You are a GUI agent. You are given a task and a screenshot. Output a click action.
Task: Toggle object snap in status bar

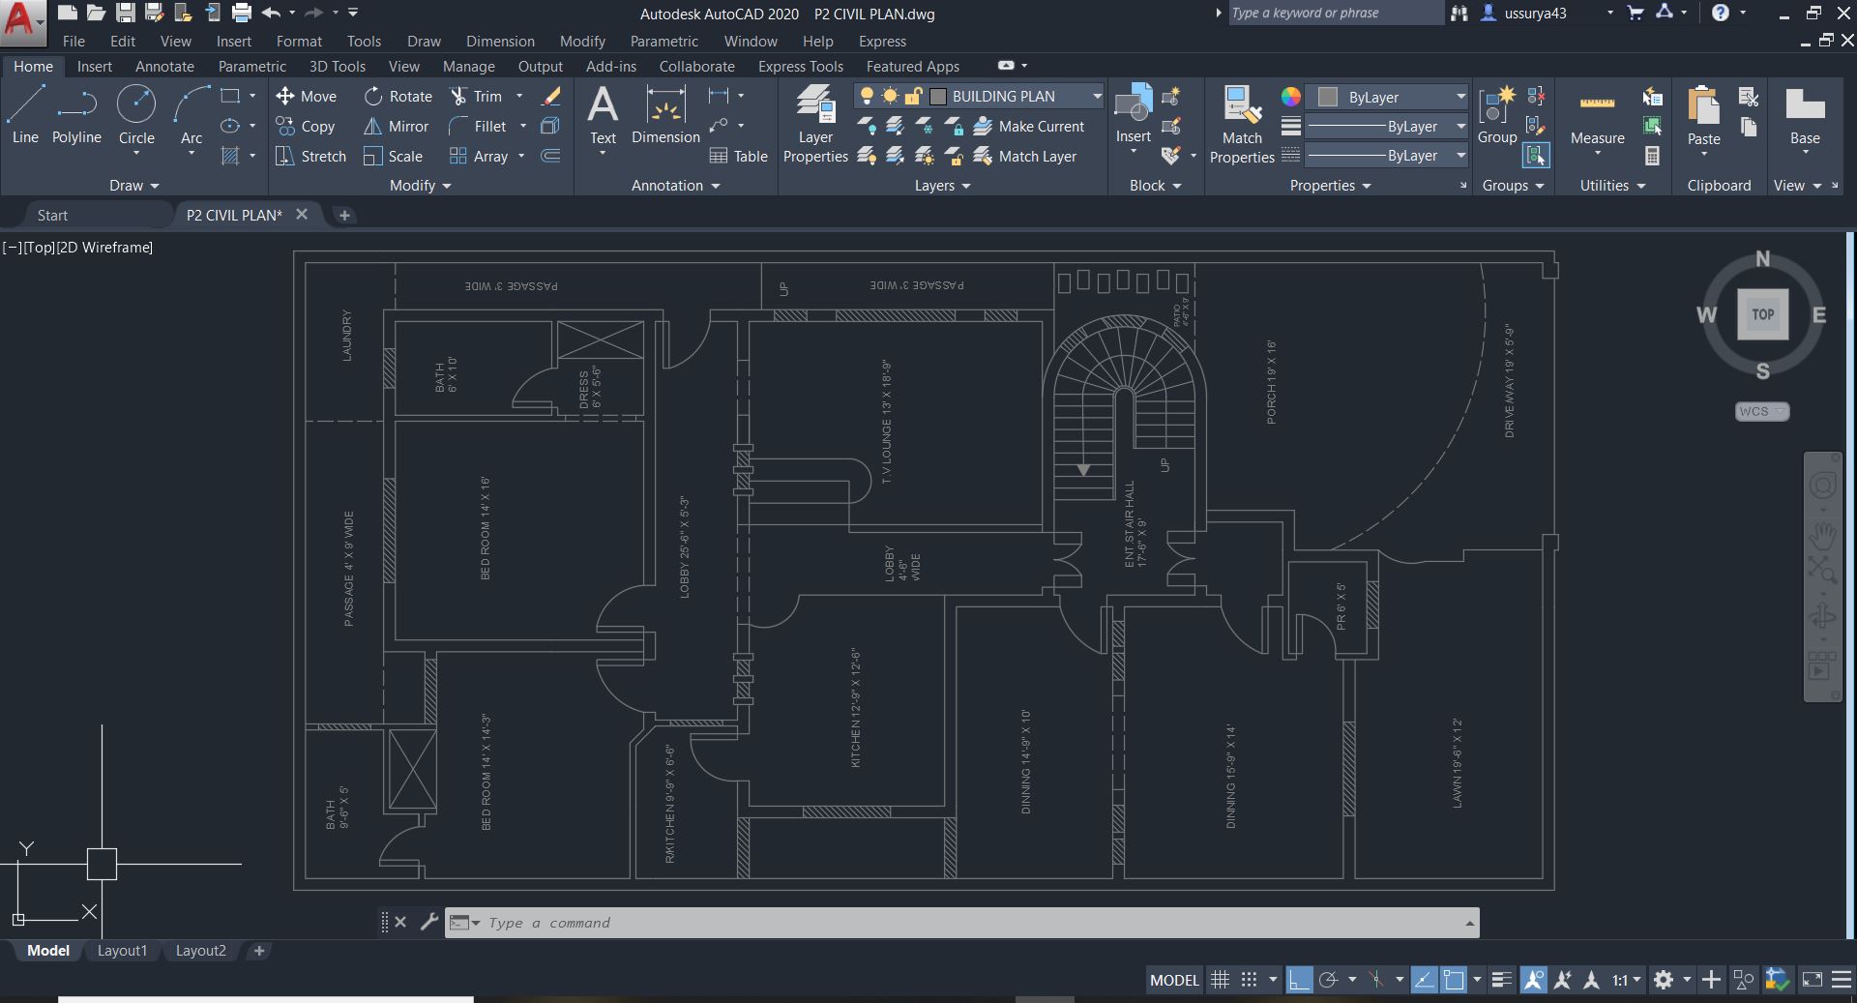pos(1453,980)
